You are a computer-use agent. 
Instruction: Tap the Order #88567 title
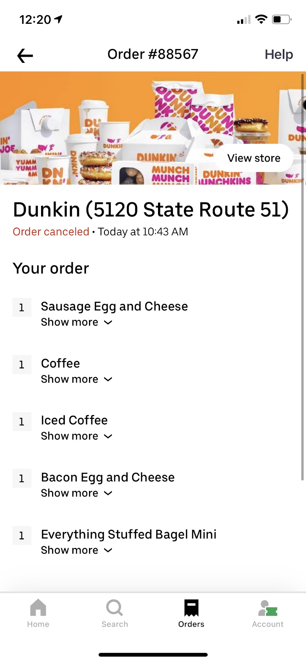pos(153,54)
